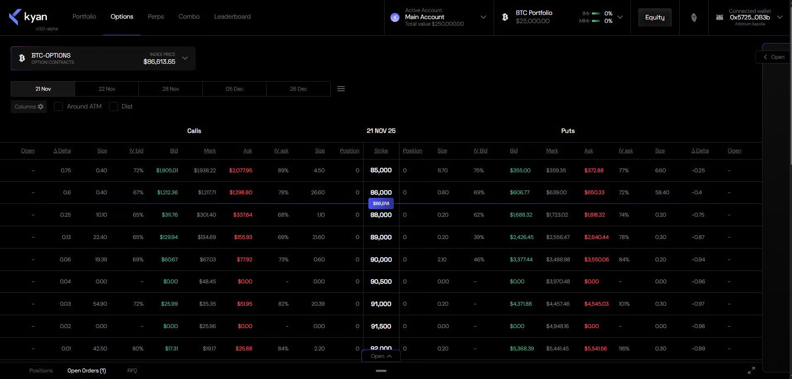The height and width of the screenshot is (379, 792).
Task: Enable the Around ATM checkbox
Action: pyautogui.click(x=58, y=106)
